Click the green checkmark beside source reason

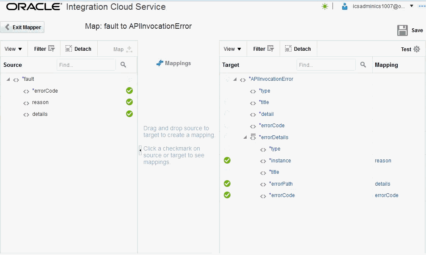point(129,102)
